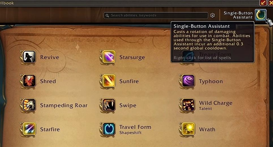Click the Single-Button Assistant label text
The height and width of the screenshot is (147, 273).
pos(238,15)
